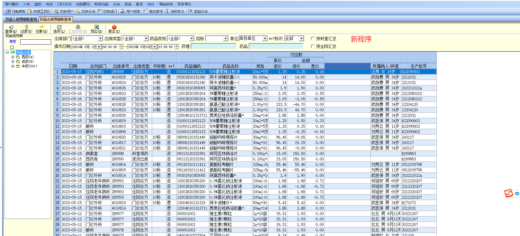The width and height of the screenshot is (520, 236).
Task: Open 选项(L) options icon
Action: (59, 27)
